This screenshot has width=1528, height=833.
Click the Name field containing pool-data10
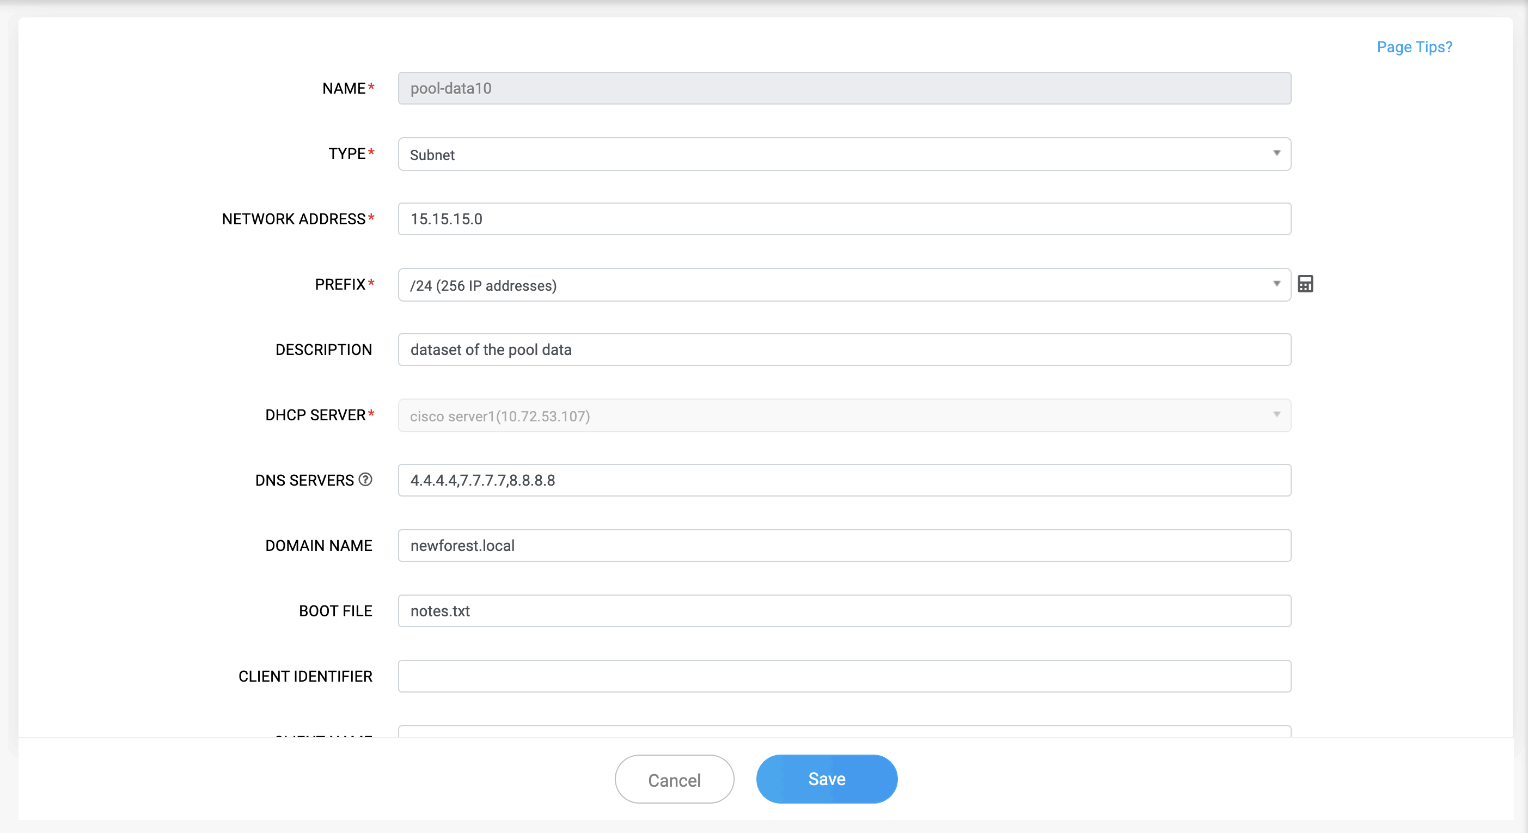[x=844, y=88]
